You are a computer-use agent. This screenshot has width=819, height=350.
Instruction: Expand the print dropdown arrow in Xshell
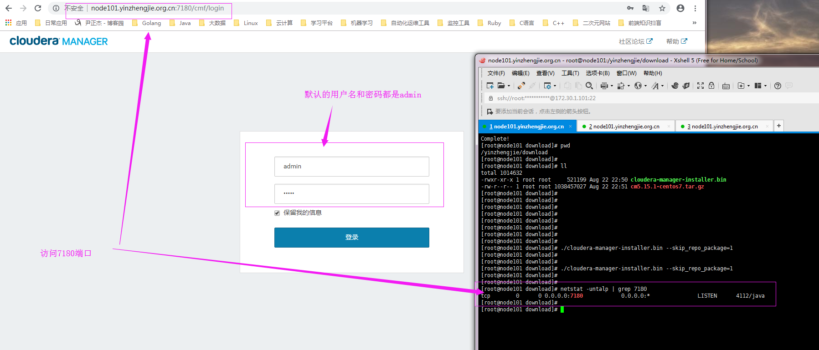[x=612, y=86]
